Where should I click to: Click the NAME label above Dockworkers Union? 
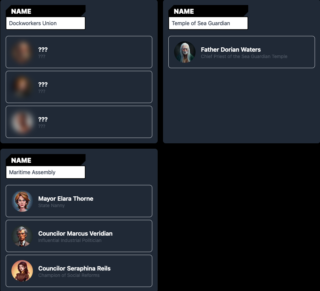pyautogui.click(x=21, y=11)
